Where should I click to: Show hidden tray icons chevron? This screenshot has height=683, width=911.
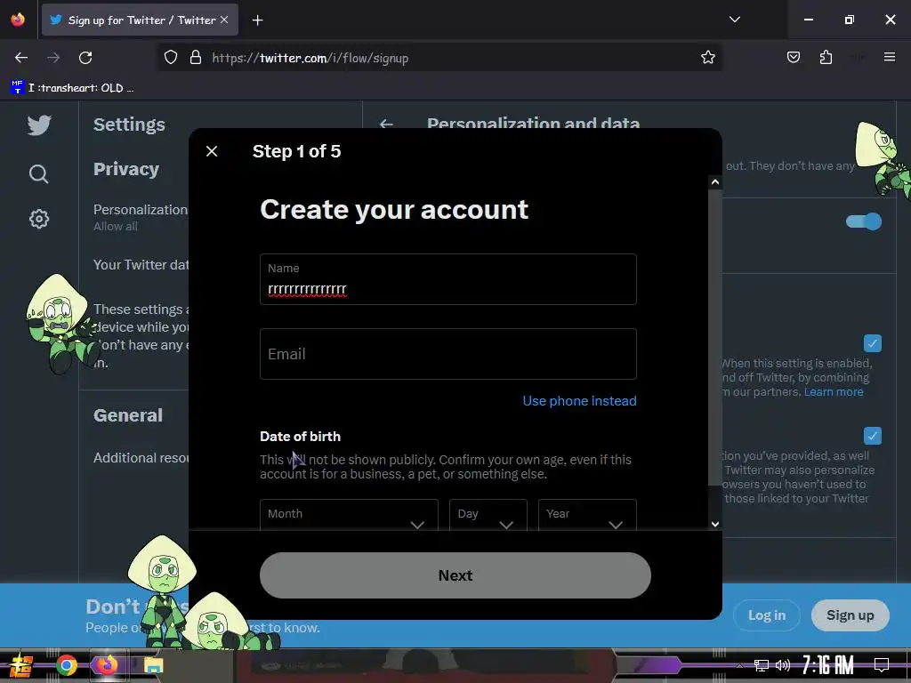coord(739,665)
